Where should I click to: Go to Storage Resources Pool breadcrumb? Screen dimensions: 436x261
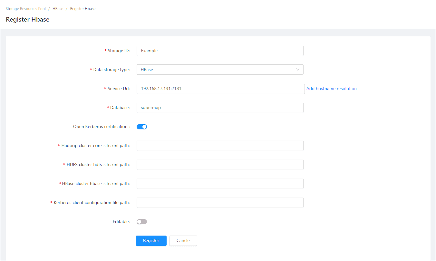(26, 9)
